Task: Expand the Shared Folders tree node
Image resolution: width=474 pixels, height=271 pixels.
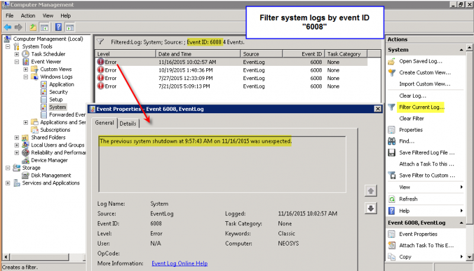Action: point(17,138)
